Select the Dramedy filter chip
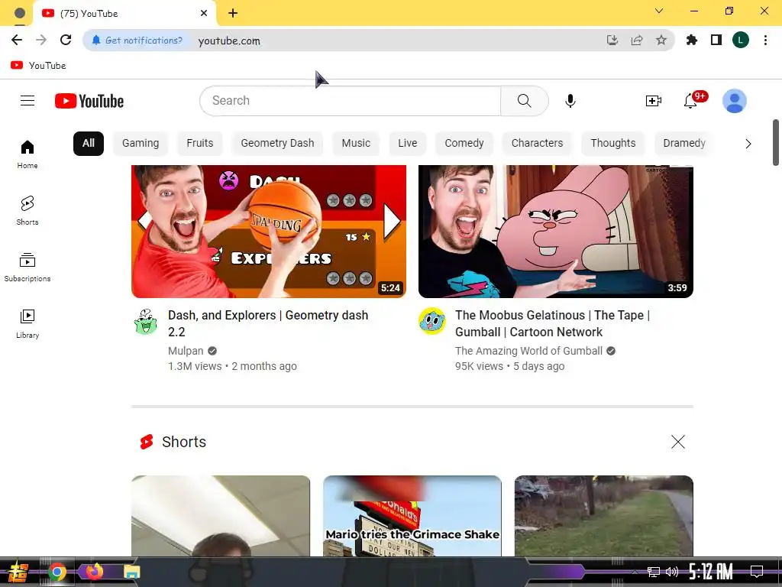Screen dimensions: 782x587 coord(684,143)
